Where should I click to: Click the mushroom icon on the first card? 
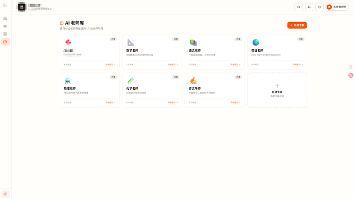(x=68, y=42)
